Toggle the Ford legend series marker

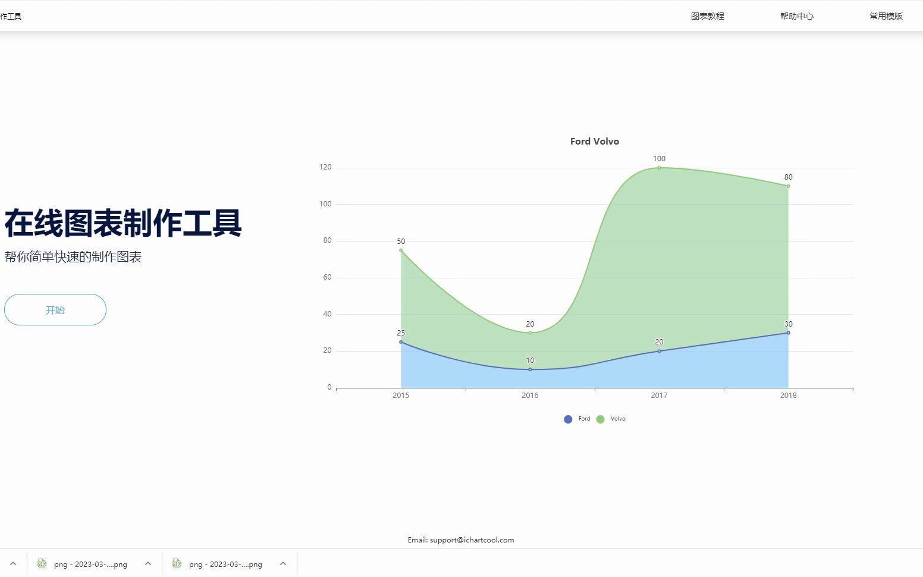point(568,419)
